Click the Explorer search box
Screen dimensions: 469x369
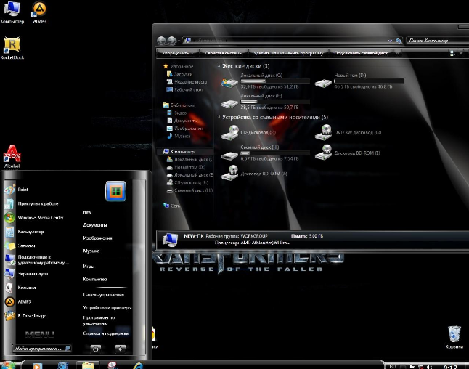(437, 41)
